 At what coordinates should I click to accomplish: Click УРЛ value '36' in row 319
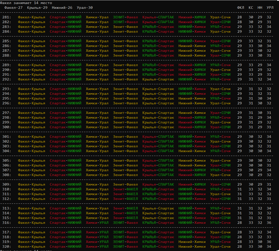269,242
